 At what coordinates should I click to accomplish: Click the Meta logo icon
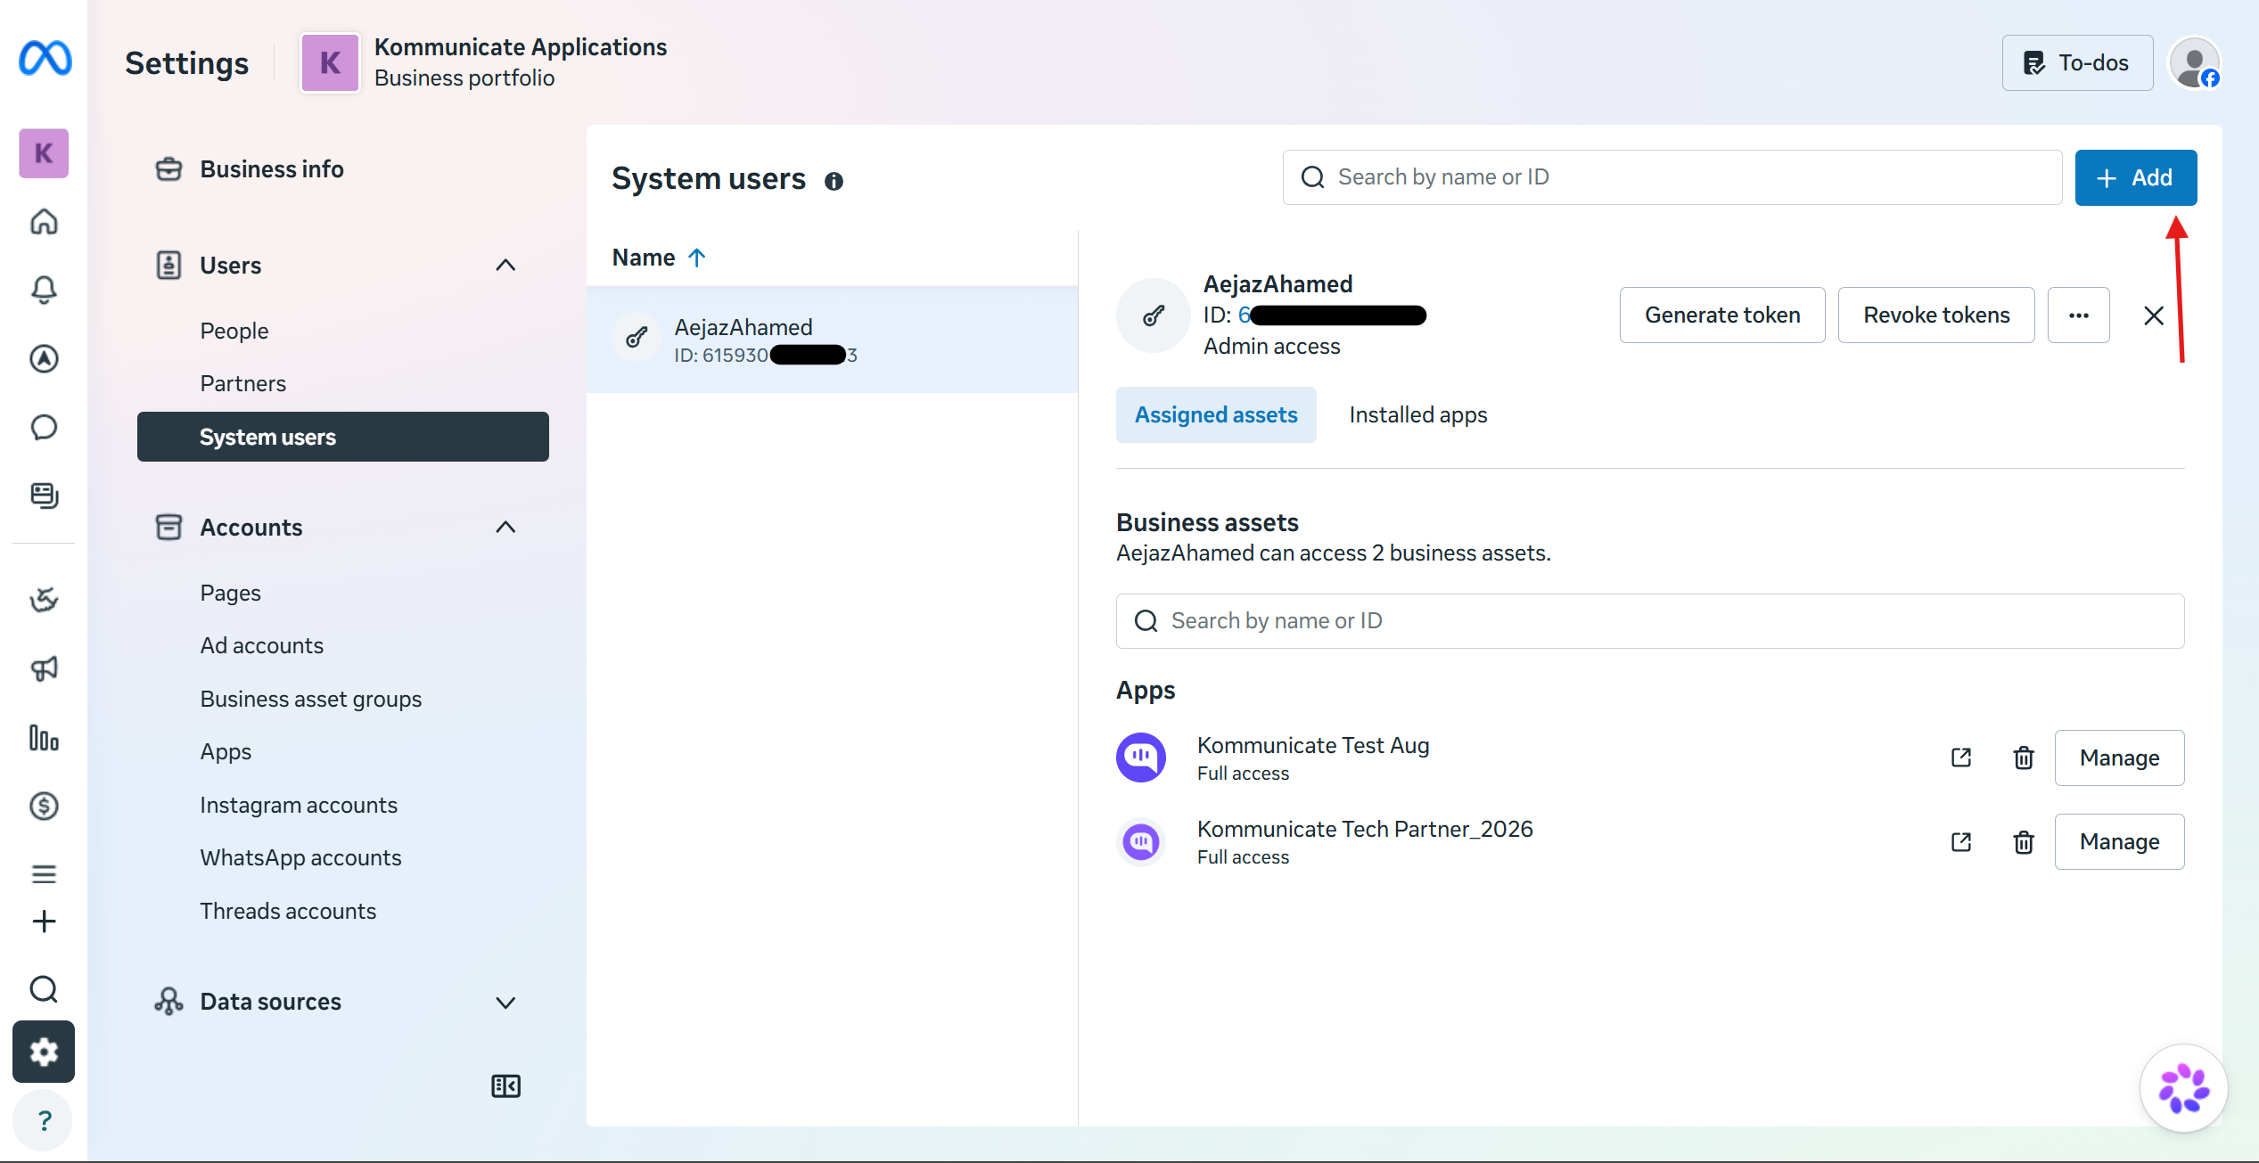click(x=45, y=59)
